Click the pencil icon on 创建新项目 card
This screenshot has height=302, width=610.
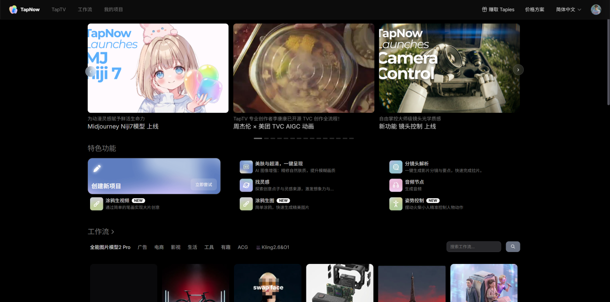tap(97, 168)
